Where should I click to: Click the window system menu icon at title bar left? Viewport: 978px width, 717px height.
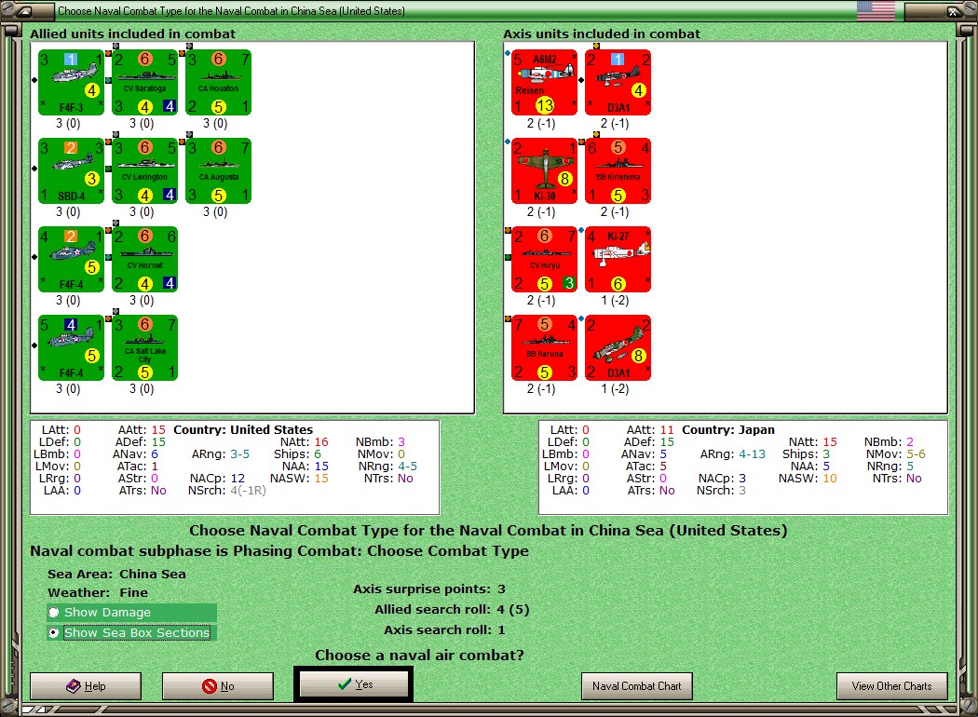click(25, 10)
